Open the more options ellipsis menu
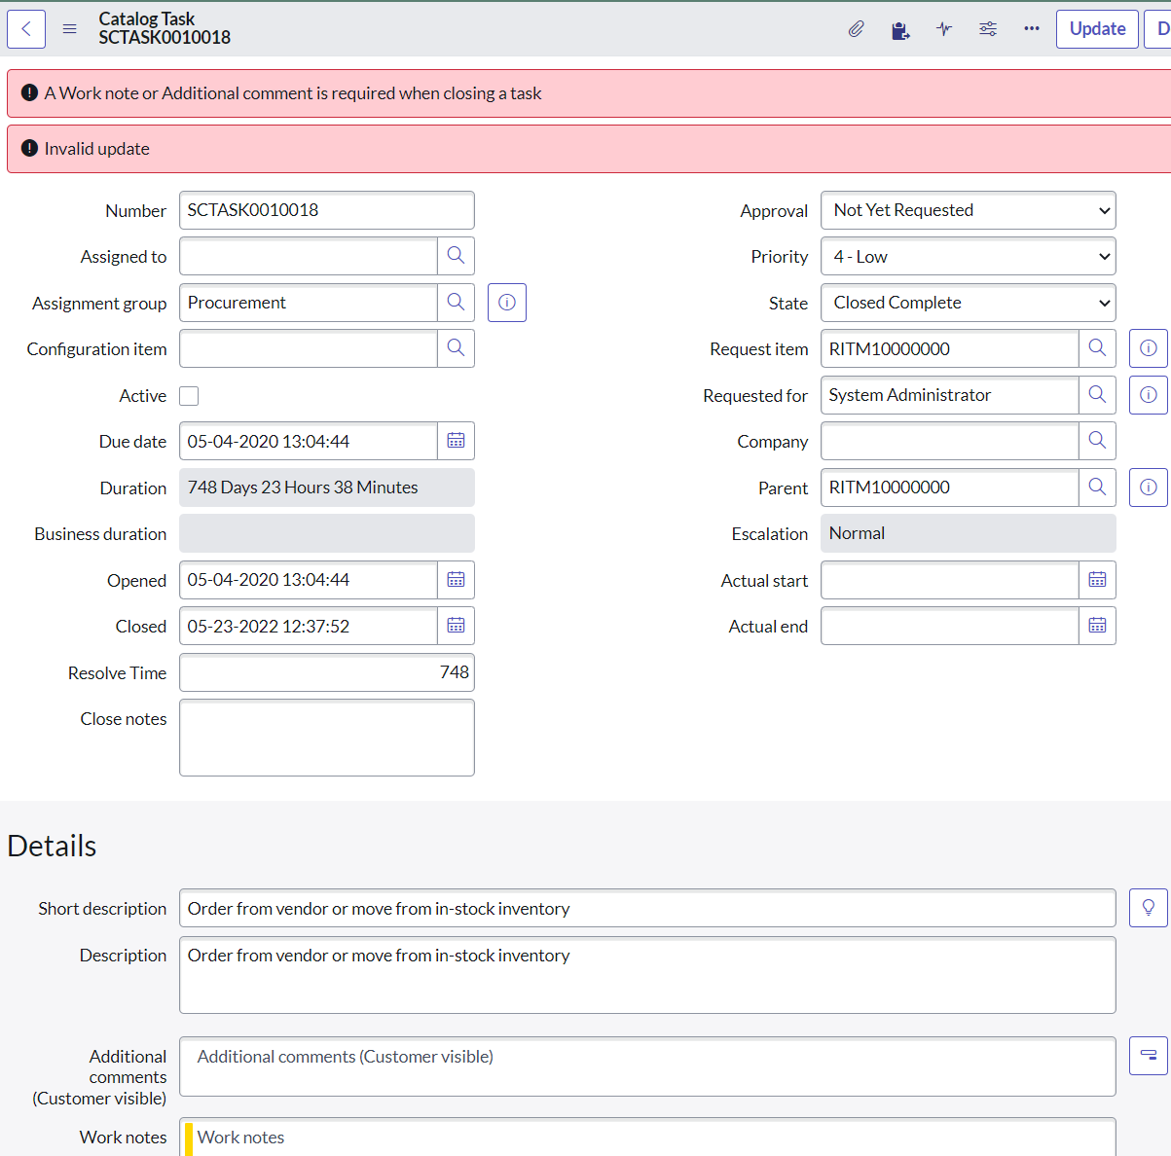The image size is (1171, 1156). [x=1032, y=29]
